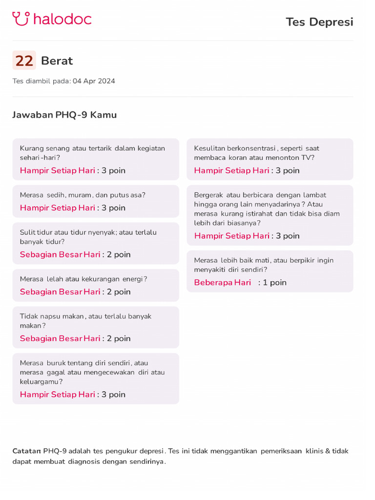Click the Jawaban PHQ-9 Kamu heading
The height and width of the screenshot is (500, 375).
click(x=64, y=115)
